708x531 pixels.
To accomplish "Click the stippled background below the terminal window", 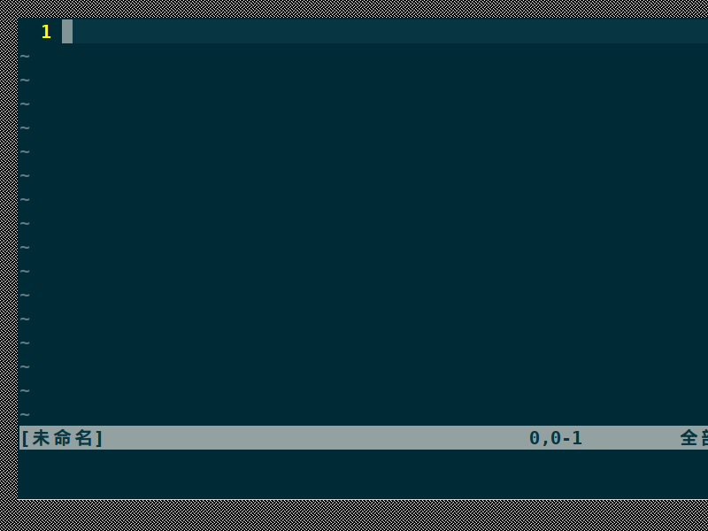I will 354,516.
